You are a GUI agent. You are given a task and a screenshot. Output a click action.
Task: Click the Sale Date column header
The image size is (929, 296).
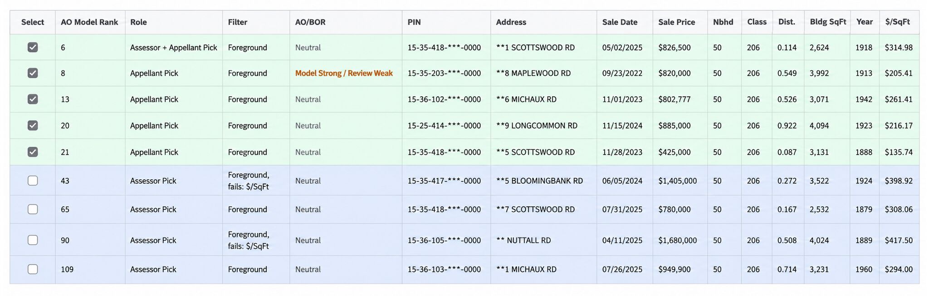pyautogui.click(x=620, y=22)
